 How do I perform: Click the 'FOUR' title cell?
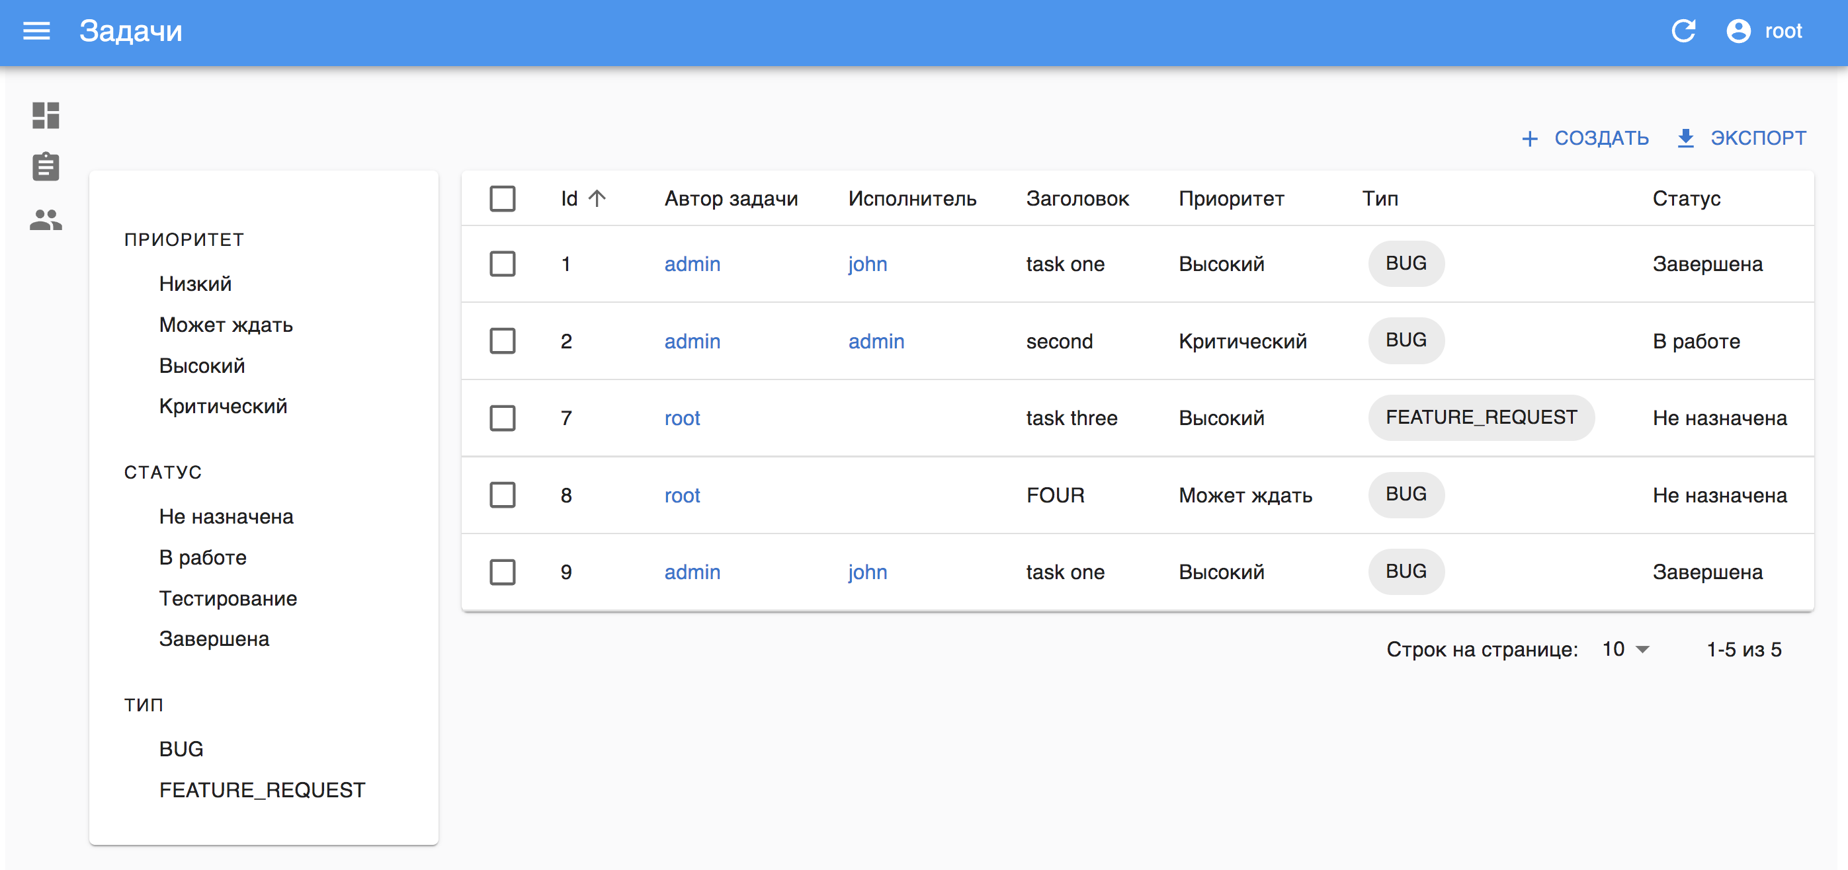coord(1054,496)
